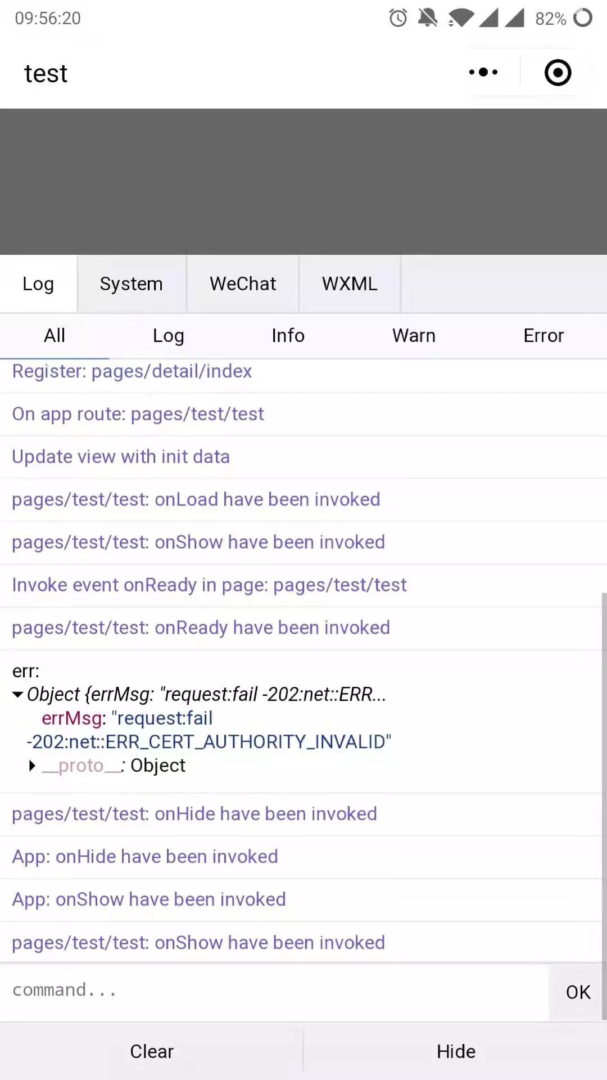Tap the muted notifications bell icon
Viewport: 607px width, 1080px height.
click(428, 18)
